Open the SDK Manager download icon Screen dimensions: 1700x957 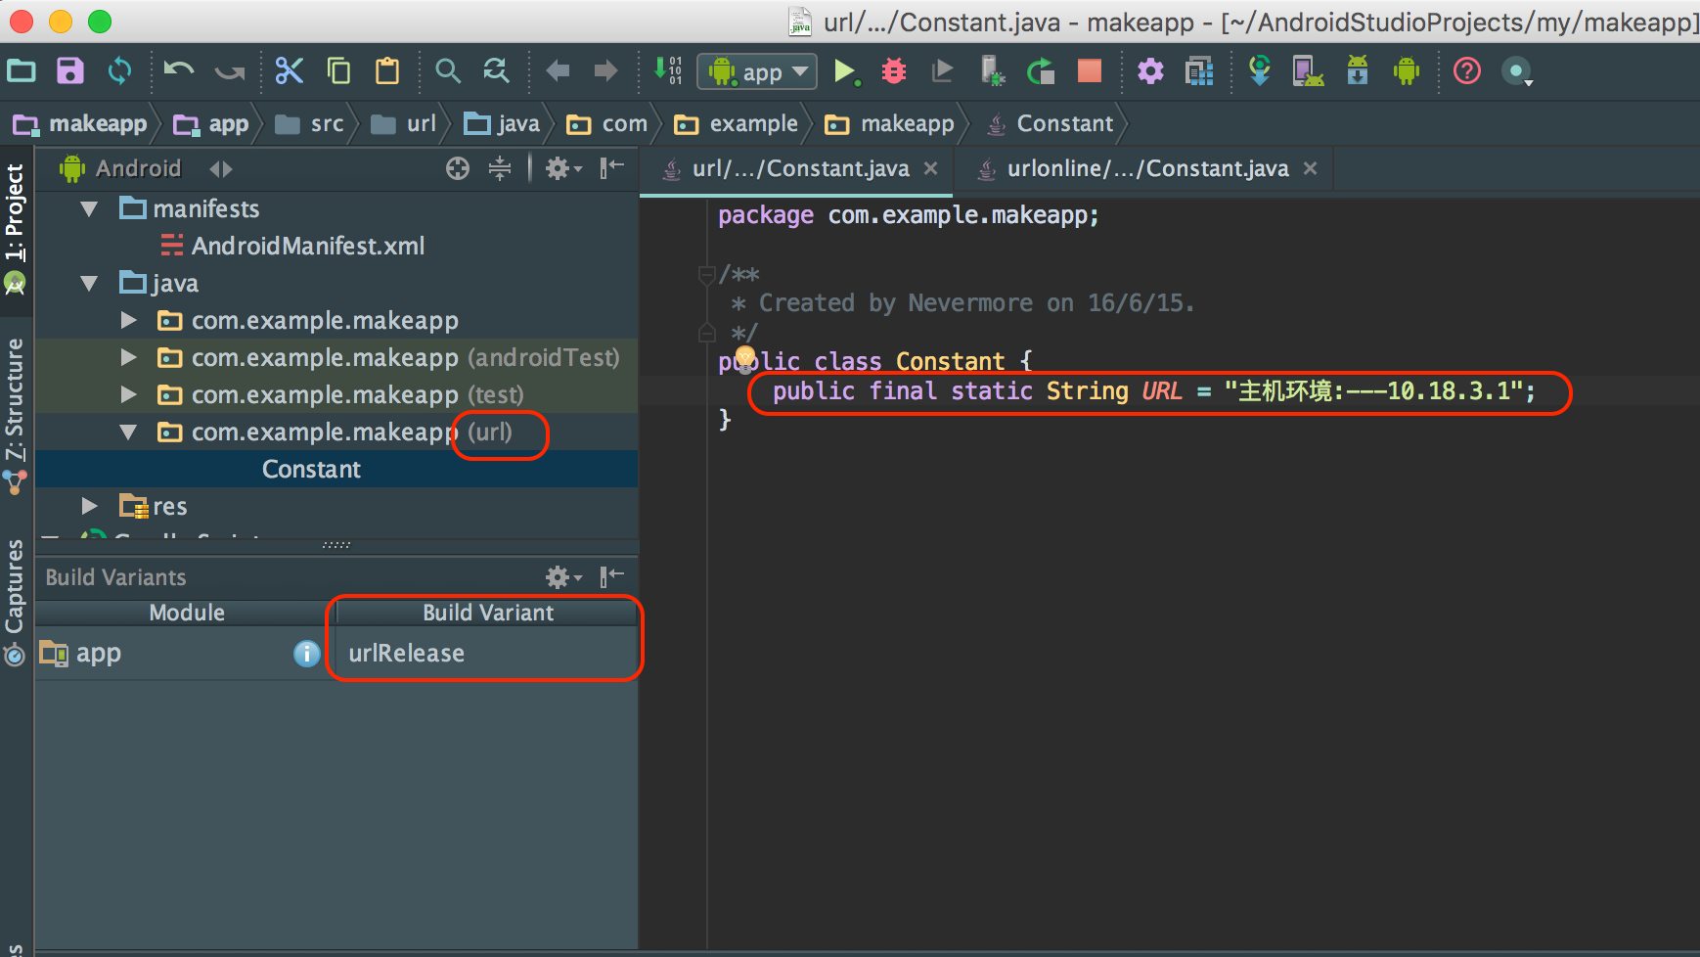pyautogui.click(x=1358, y=70)
